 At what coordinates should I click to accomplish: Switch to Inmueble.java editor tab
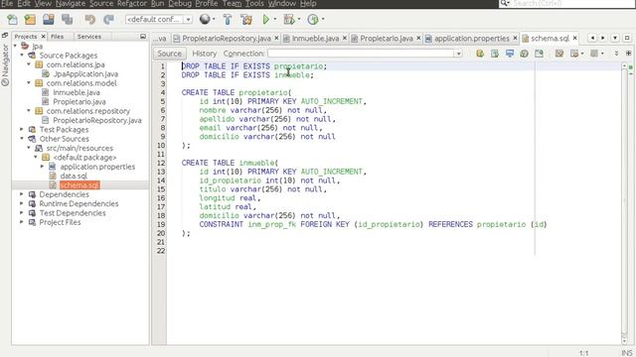315,38
